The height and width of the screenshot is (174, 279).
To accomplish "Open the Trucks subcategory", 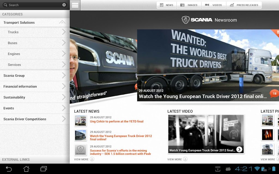I will [35, 32].
